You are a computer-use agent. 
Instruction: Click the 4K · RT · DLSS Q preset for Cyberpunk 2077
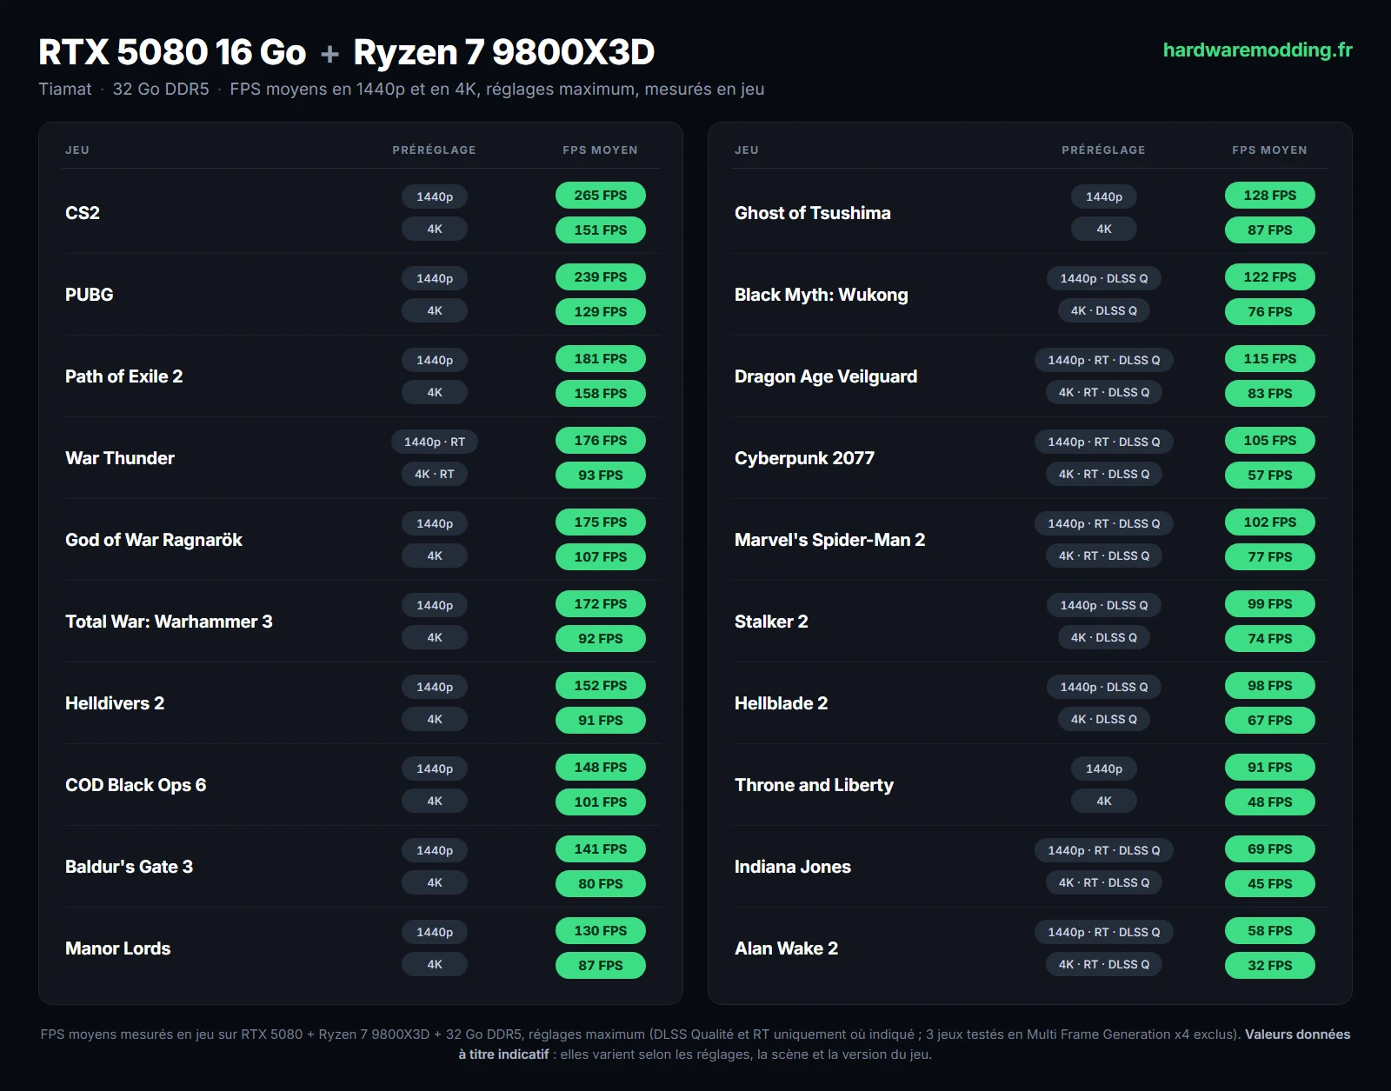(x=1104, y=474)
